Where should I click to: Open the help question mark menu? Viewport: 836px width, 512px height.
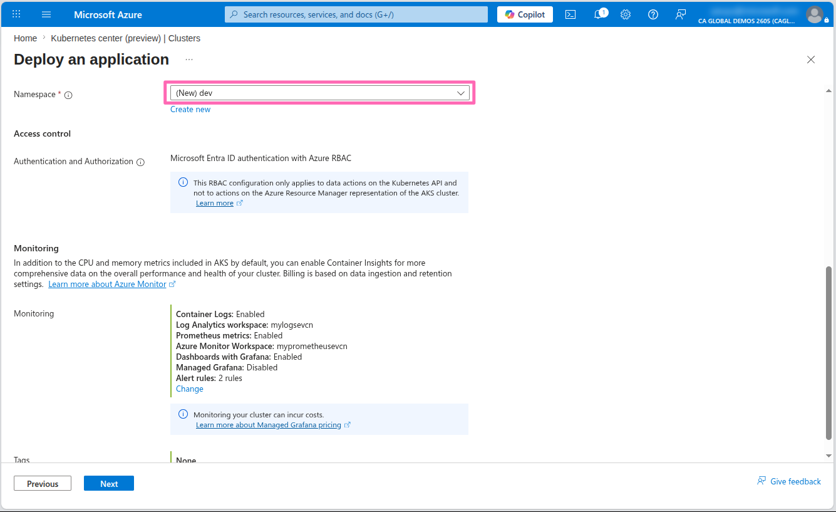(x=653, y=14)
